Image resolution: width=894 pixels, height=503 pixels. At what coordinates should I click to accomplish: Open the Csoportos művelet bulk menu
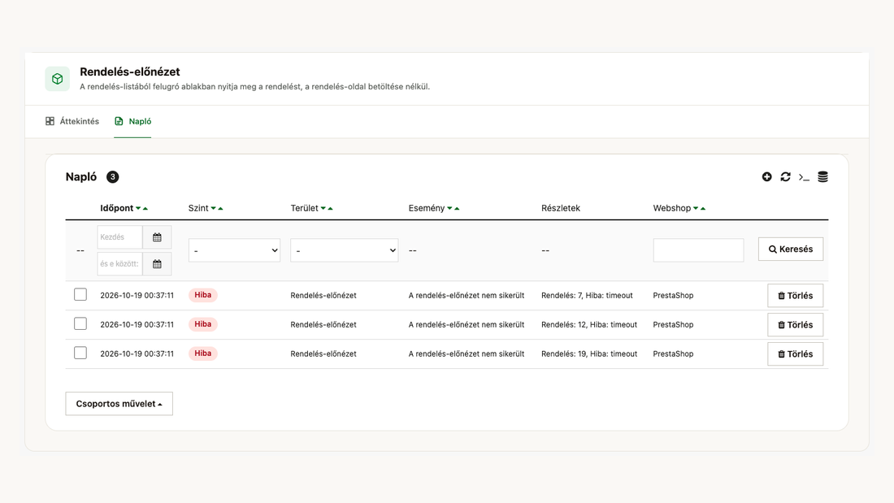click(119, 404)
